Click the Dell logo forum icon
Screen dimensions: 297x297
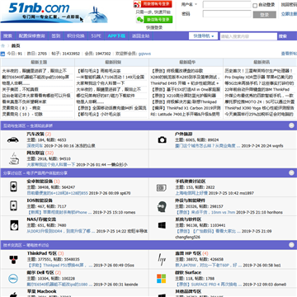tap(13, 279)
